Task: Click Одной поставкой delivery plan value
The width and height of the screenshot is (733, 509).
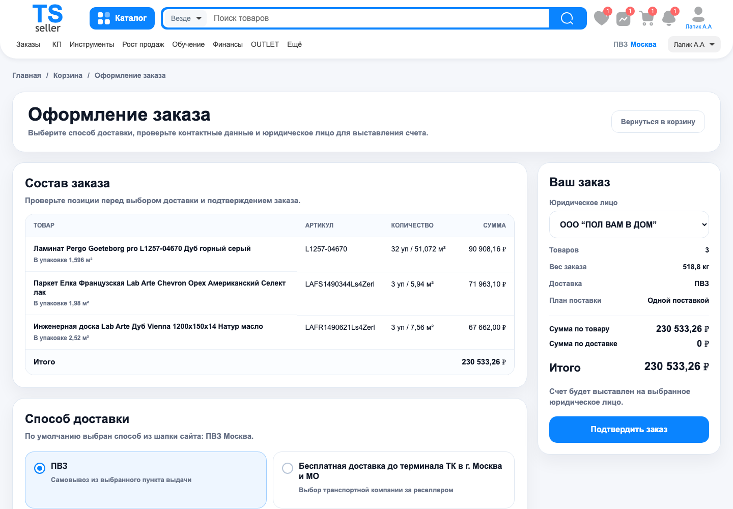Action: [678, 300]
